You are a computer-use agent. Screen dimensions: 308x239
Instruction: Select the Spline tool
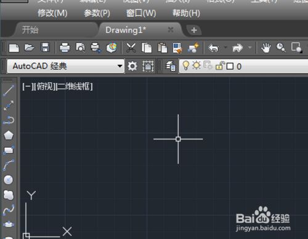[x=9, y=210]
